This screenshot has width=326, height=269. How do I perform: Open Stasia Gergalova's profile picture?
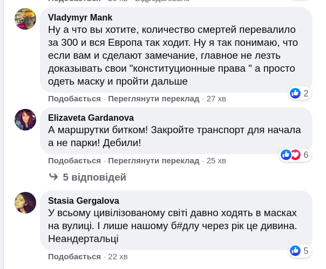click(x=25, y=203)
